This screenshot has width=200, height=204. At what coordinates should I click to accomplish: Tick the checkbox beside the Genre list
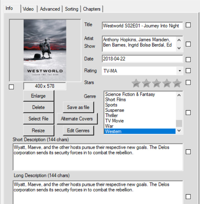tap(188, 113)
